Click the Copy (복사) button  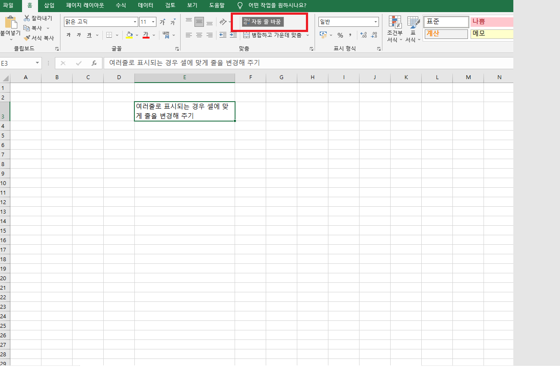click(x=33, y=28)
